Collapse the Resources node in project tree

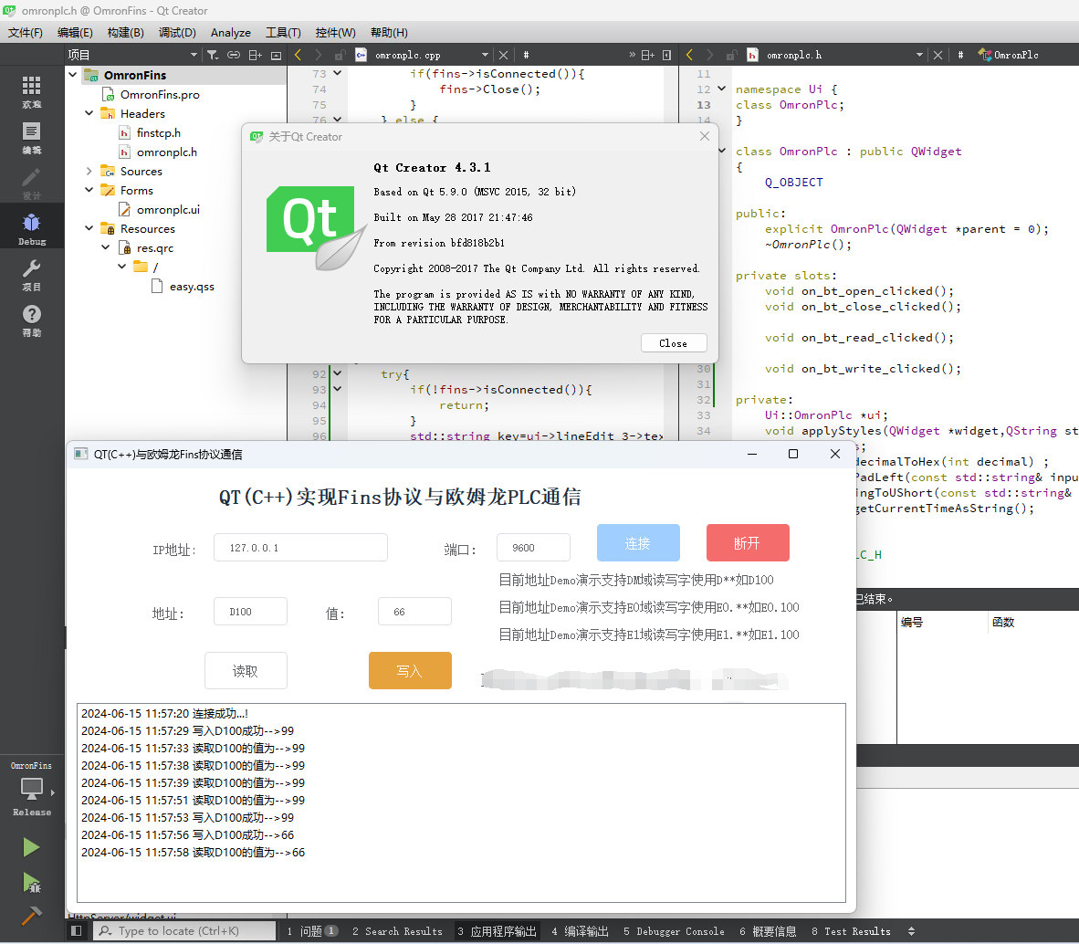point(89,228)
